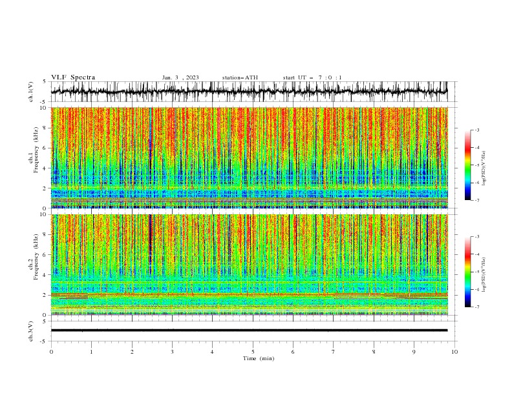Image resolution: width=512 pixels, height=395 pixels.
Task: Click the "ch.1 Frequency (kHz)" axis label
Action: tap(34, 150)
